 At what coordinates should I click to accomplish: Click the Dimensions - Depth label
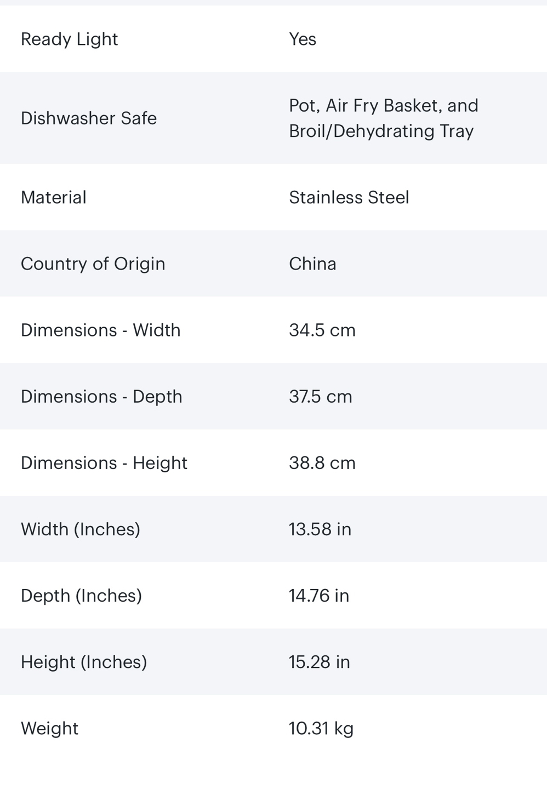pos(101,396)
